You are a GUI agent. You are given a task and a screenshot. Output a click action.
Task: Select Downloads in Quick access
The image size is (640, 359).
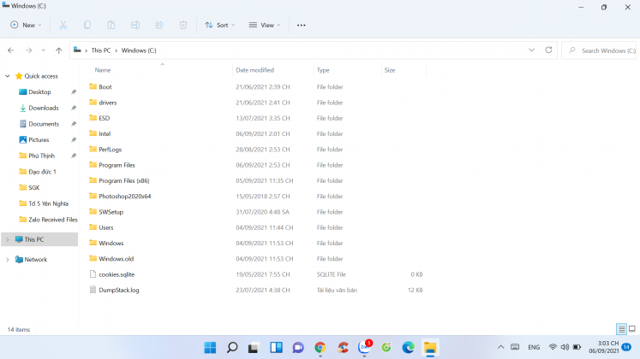[43, 108]
